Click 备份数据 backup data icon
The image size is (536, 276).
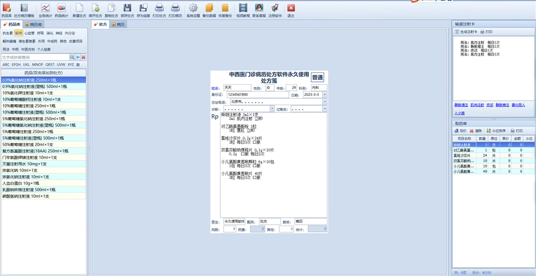pos(209,10)
